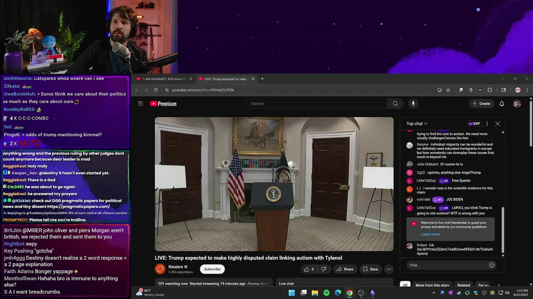Image resolution: width=533 pixels, height=299 pixels.
Task: Open the Chrome extensions puzzle icon
Action: click(x=490, y=90)
